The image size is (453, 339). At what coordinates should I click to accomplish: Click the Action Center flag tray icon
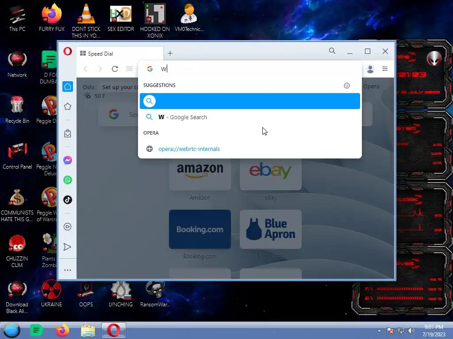pyautogui.click(x=390, y=331)
